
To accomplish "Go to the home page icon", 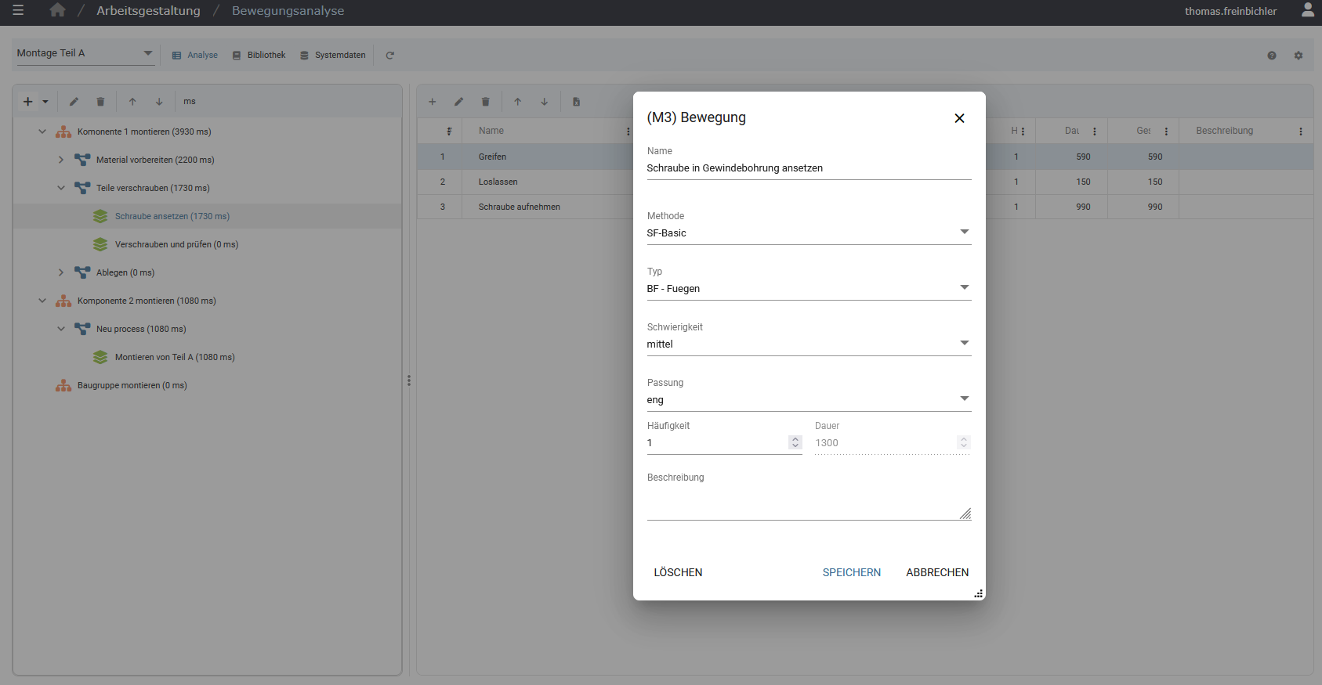I will pyautogui.click(x=57, y=11).
